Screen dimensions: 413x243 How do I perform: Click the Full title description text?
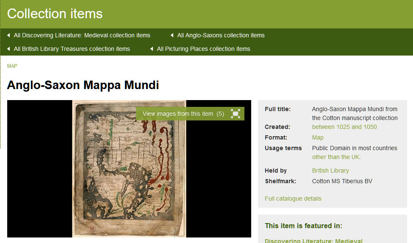coord(355,114)
